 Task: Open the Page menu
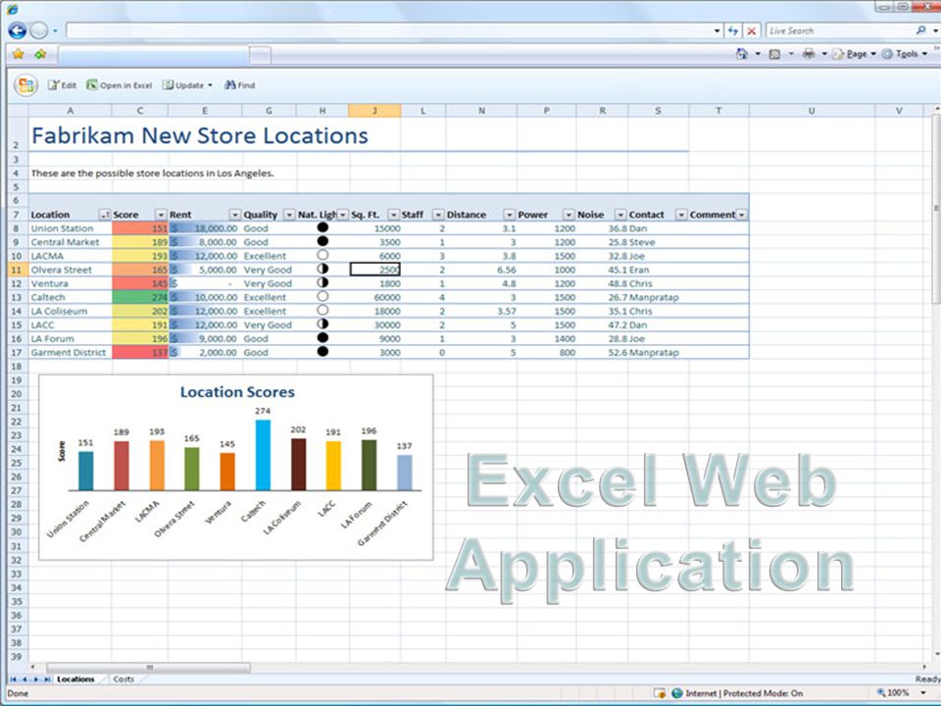pyautogui.click(x=855, y=54)
